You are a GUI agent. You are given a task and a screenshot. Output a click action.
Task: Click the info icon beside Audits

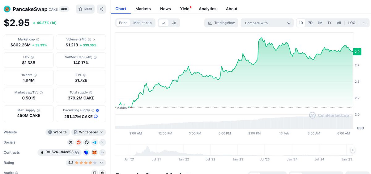pos(16,173)
